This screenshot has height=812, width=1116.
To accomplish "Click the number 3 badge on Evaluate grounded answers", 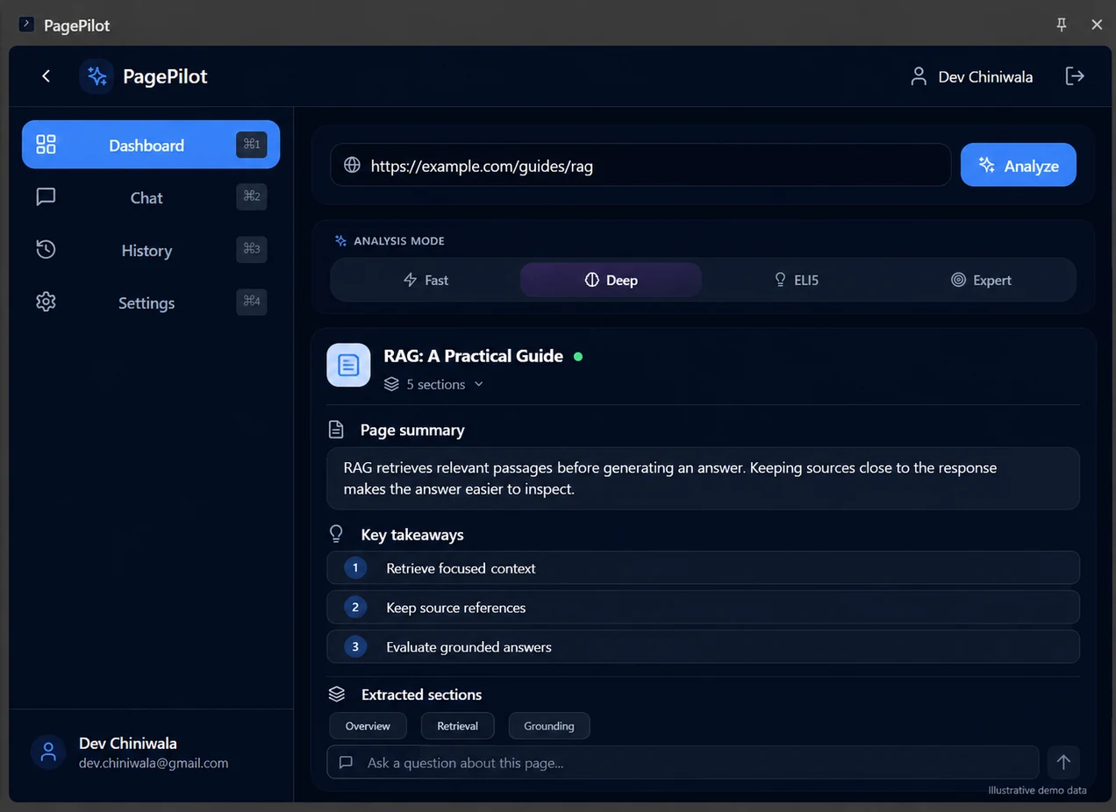I will point(355,646).
